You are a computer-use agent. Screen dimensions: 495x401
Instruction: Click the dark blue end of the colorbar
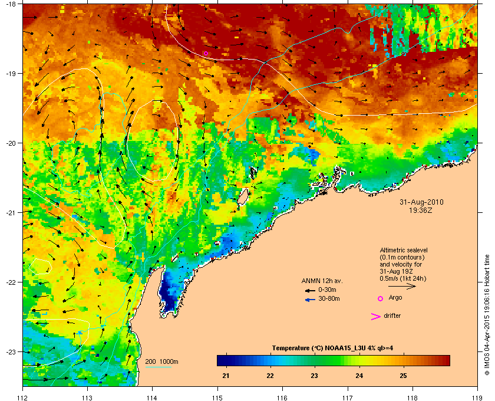(x=222, y=360)
